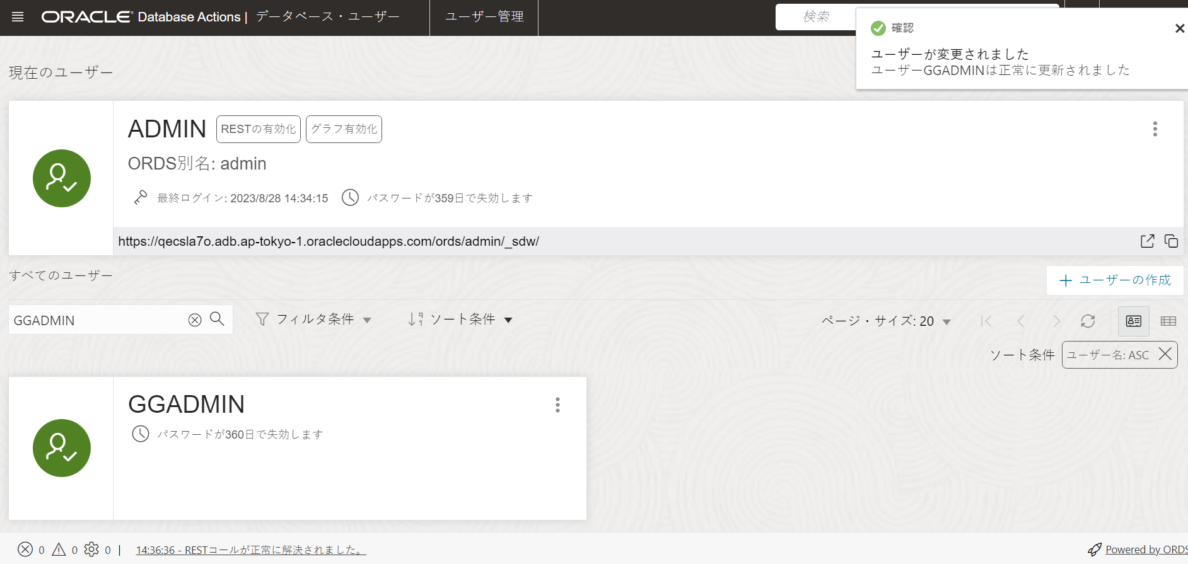Switch to card view

pyautogui.click(x=1133, y=321)
